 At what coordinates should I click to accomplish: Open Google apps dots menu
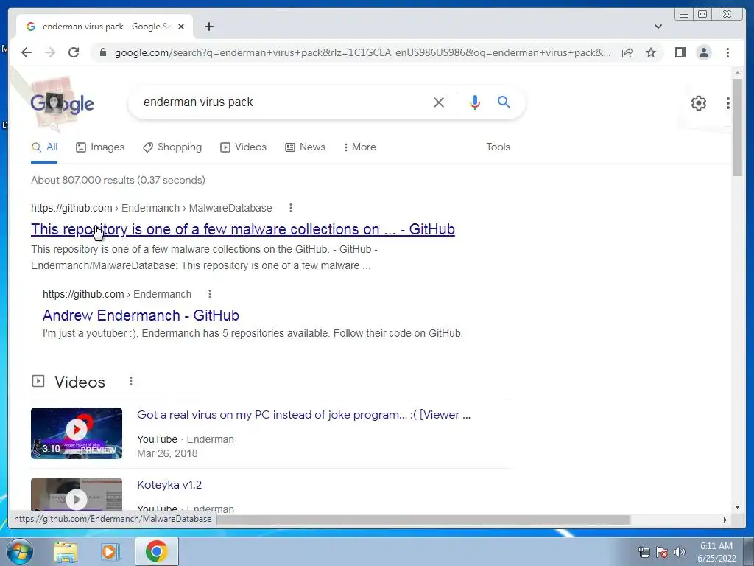coord(728,102)
